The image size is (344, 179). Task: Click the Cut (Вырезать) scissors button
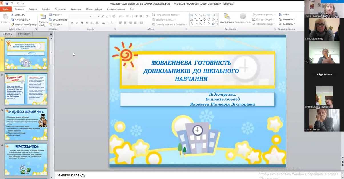[18, 15]
